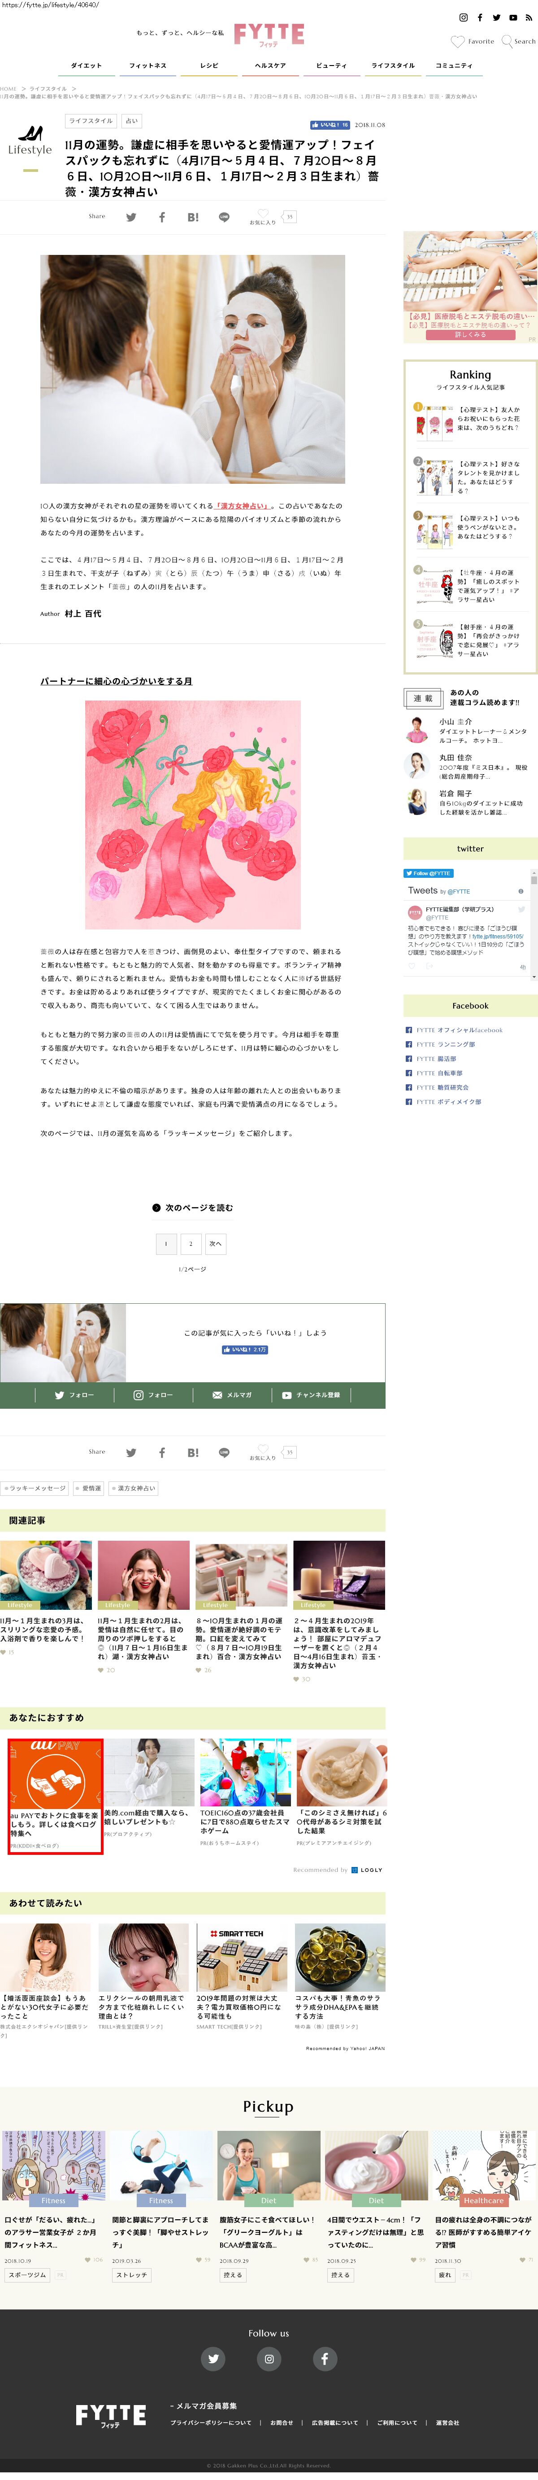Screen dimensions: 538x2480
Task: Share on Facebook from top share bar
Action: tap(162, 217)
